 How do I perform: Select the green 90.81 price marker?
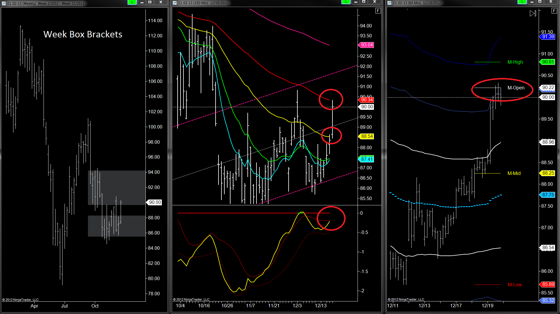click(547, 62)
